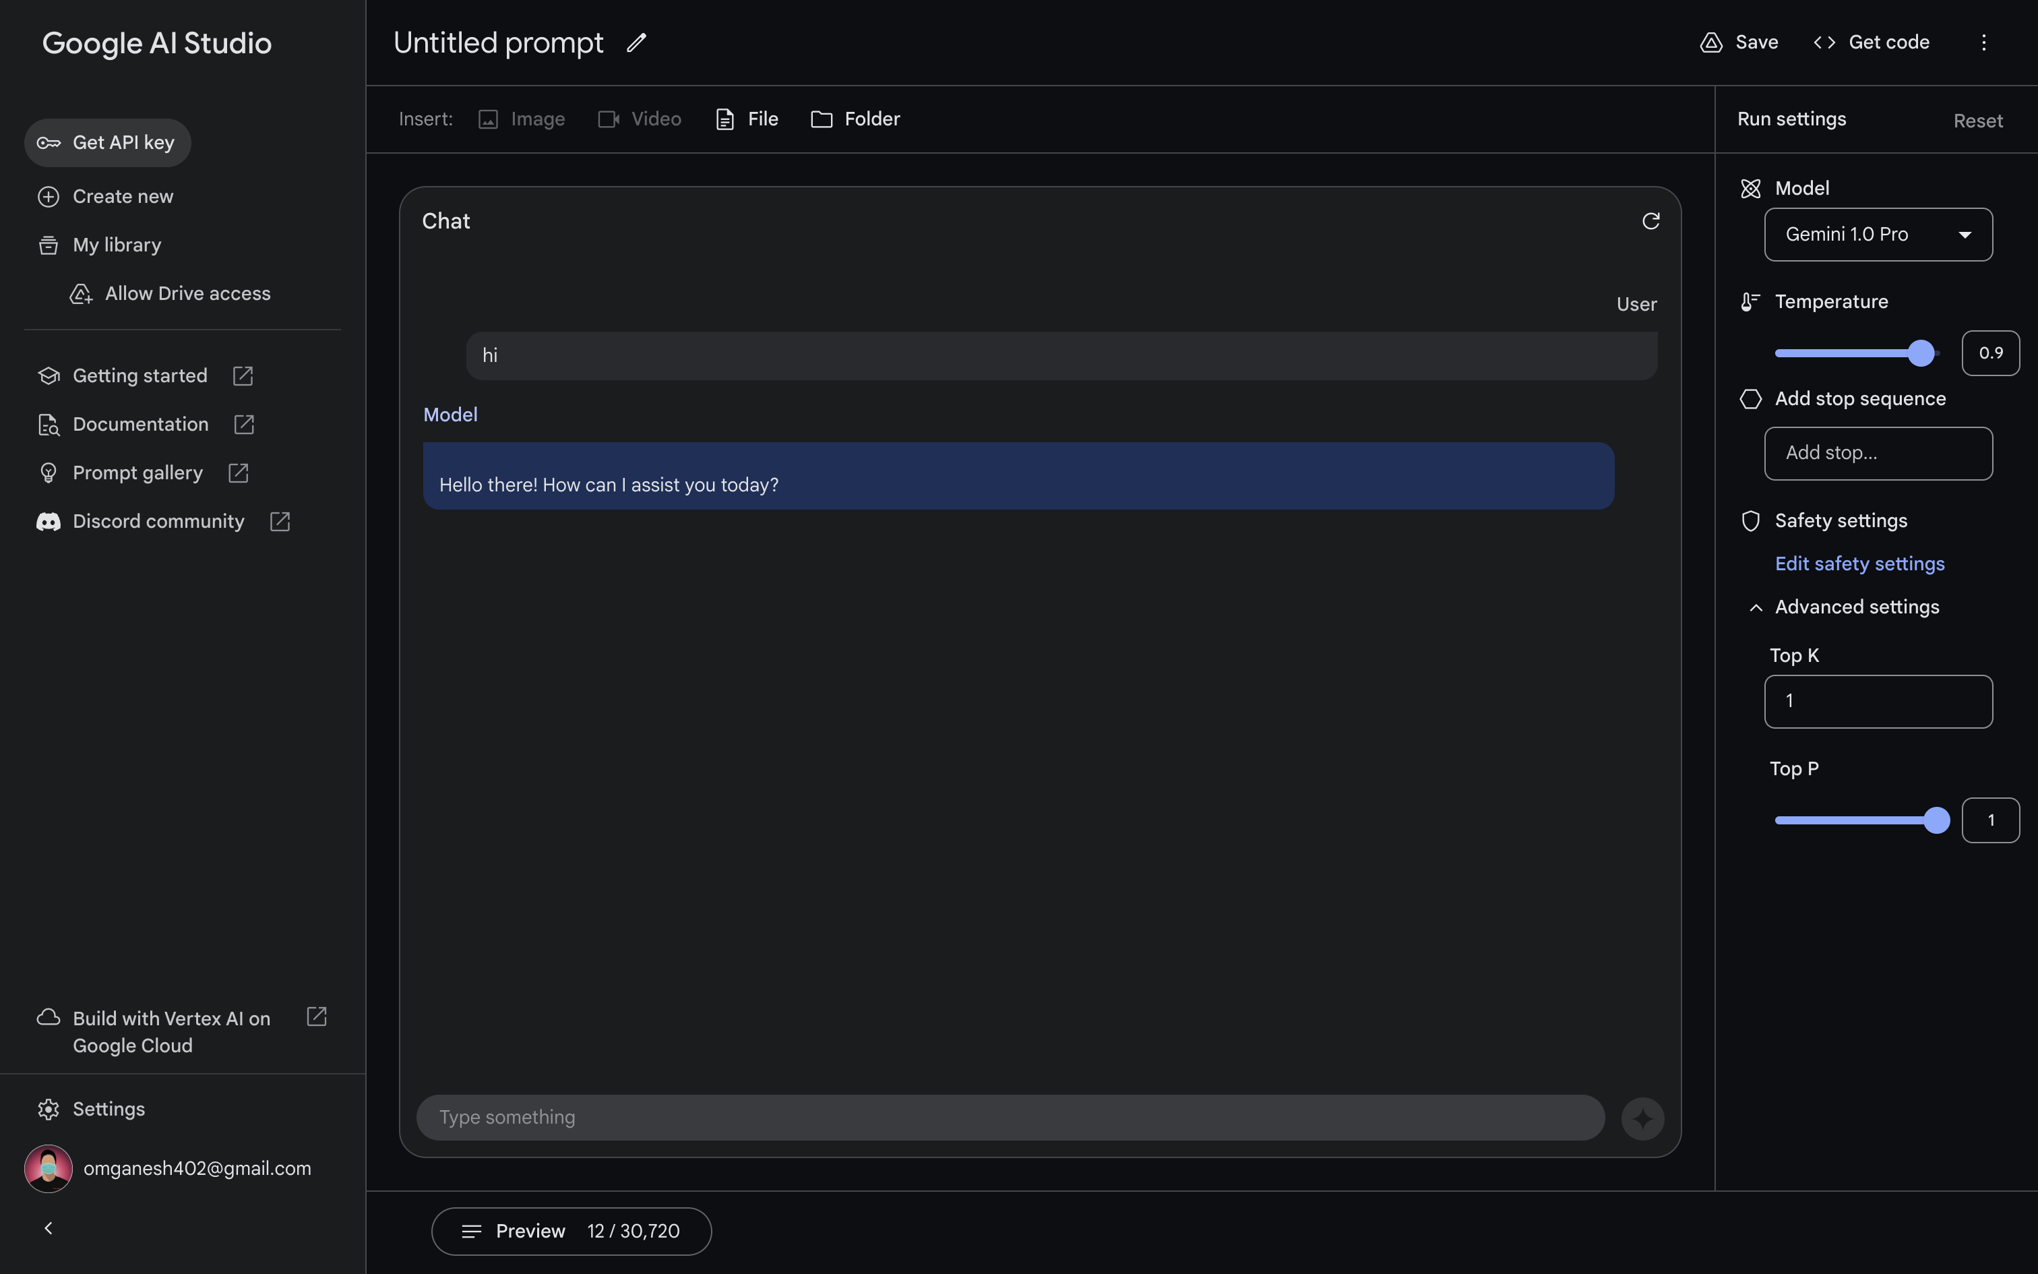Click the user message 'hi'
Image resolution: width=2038 pixels, height=1274 pixels.
pos(1061,356)
